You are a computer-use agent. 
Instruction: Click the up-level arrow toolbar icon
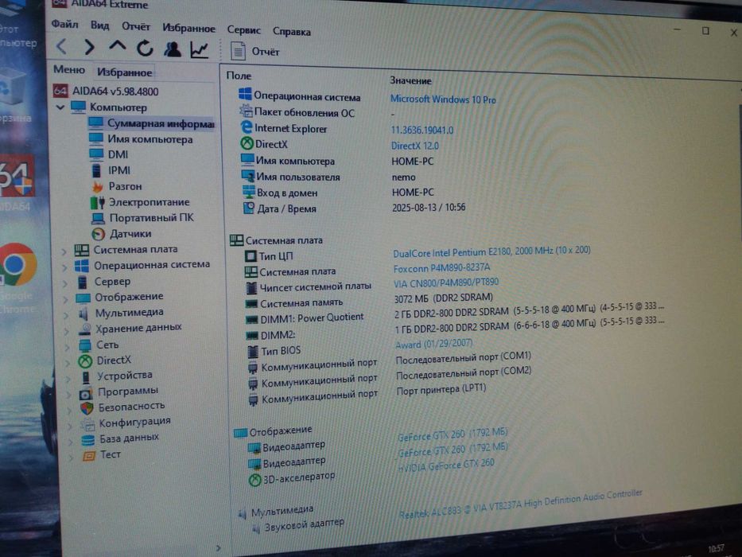click(x=118, y=46)
